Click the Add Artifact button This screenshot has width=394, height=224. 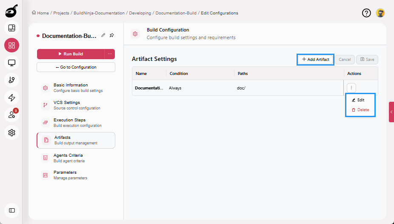(316, 60)
